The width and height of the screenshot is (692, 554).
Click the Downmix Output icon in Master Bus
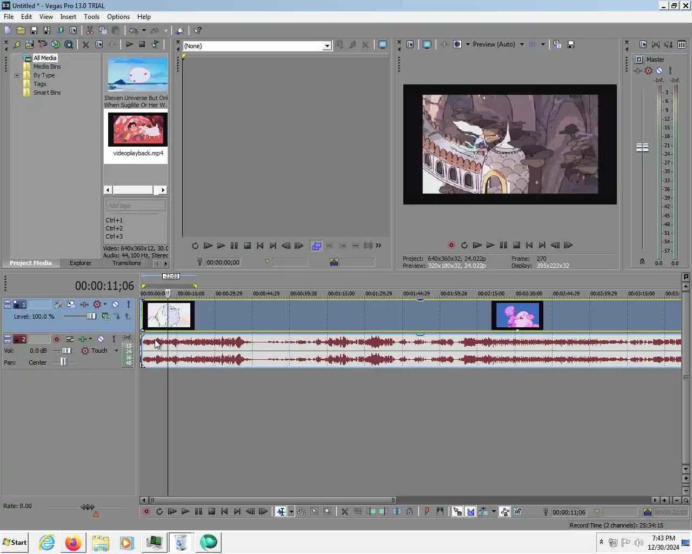(656, 44)
